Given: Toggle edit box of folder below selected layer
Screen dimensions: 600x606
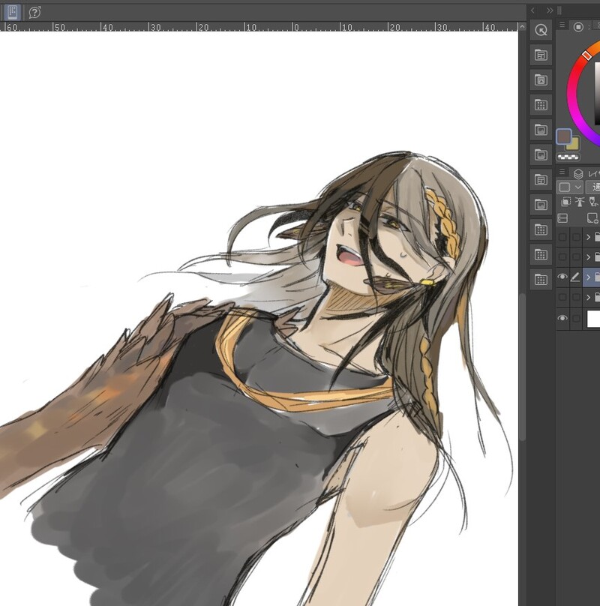Looking at the screenshot, I should tap(576, 297).
